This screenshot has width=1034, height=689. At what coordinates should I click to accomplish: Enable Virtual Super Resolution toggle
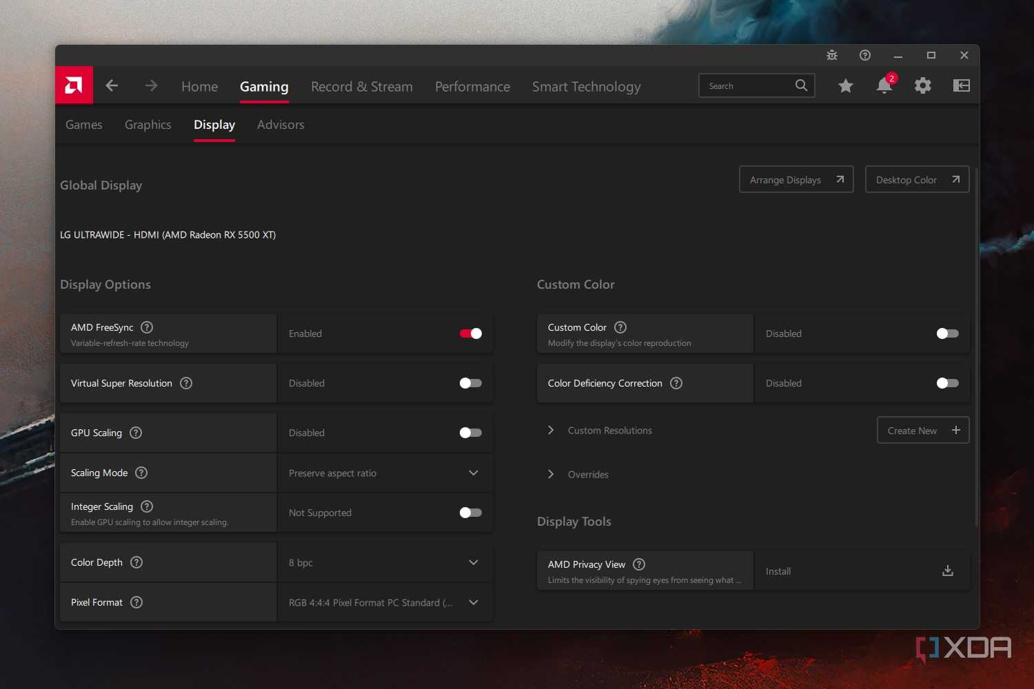[x=471, y=383]
